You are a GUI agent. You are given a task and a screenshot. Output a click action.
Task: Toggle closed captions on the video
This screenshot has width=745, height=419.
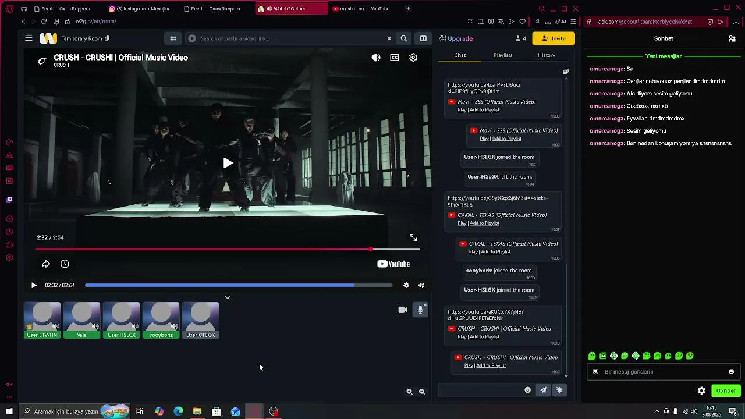[395, 58]
